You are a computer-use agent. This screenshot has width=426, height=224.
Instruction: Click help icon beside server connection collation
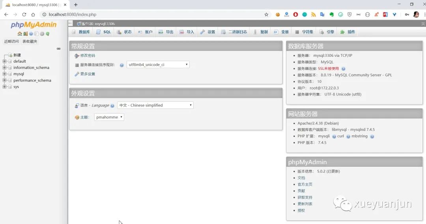[x=122, y=65]
